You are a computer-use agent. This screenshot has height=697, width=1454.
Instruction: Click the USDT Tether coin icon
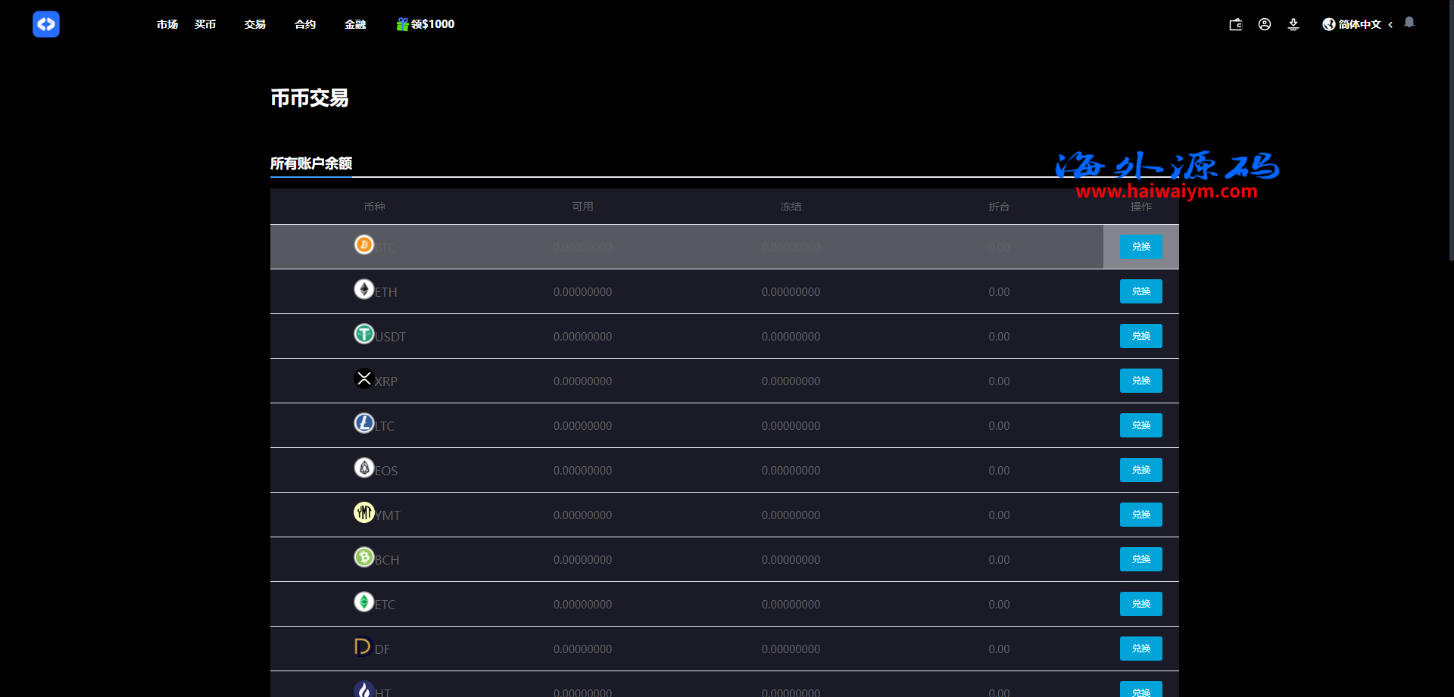coord(364,334)
